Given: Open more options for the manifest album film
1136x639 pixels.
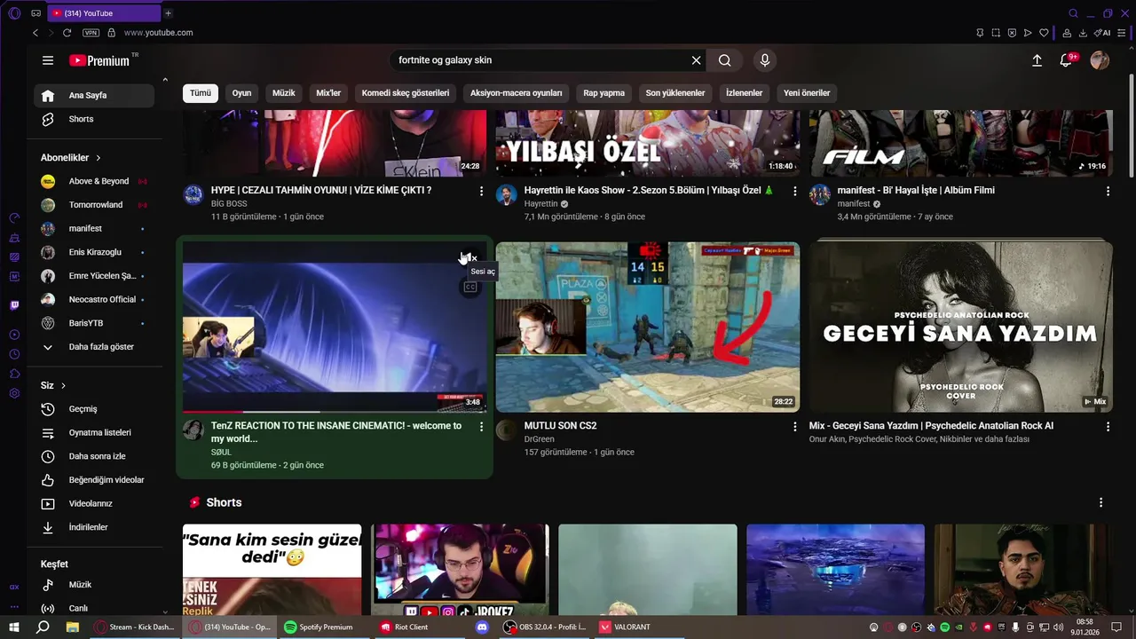Looking at the screenshot, I should click(x=1108, y=191).
